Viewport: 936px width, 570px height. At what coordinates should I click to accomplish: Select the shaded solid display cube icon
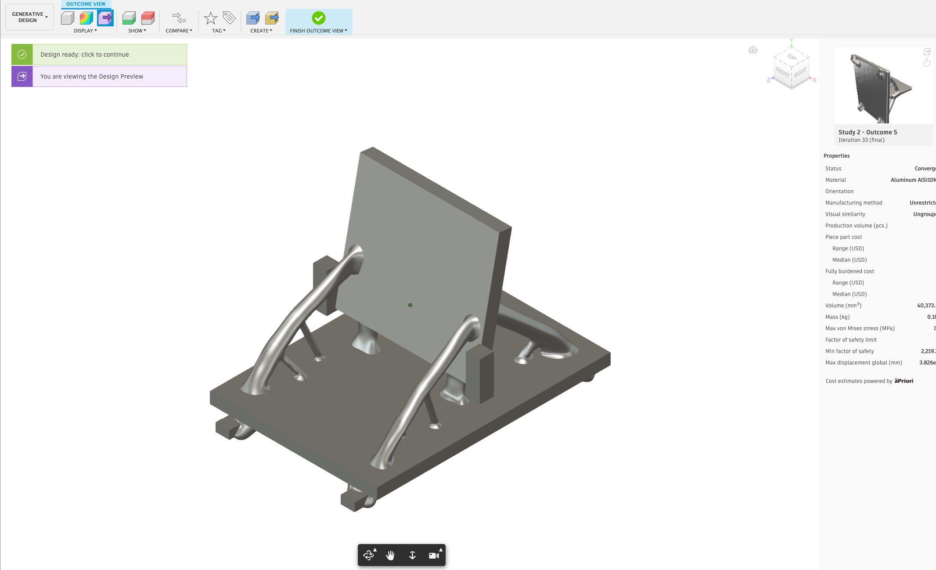pos(67,18)
